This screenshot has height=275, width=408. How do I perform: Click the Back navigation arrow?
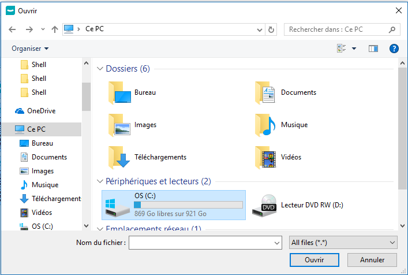click(x=12, y=29)
